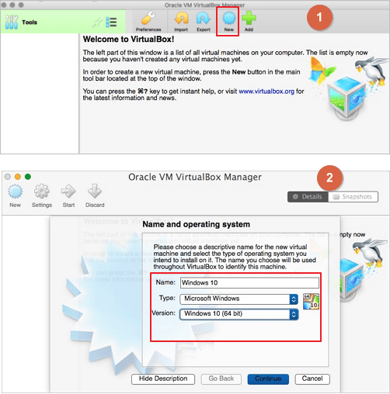Click the green zoom button of lower window
Image resolution: width=390 pixels, height=394 pixels.
coord(28,177)
